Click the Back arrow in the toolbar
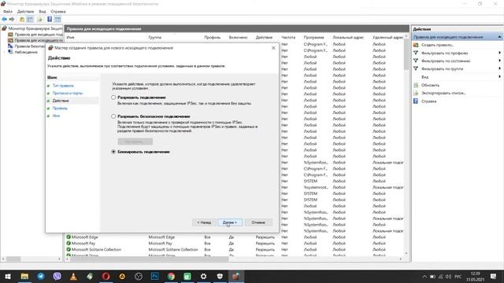This screenshot has width=504, height=283. [5, 19]
